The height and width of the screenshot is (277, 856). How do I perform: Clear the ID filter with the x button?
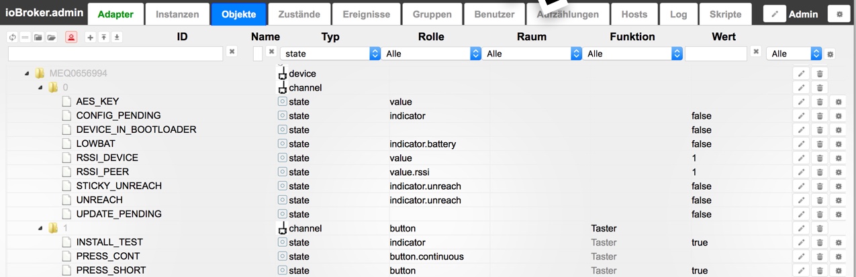(x=232, y=52)
